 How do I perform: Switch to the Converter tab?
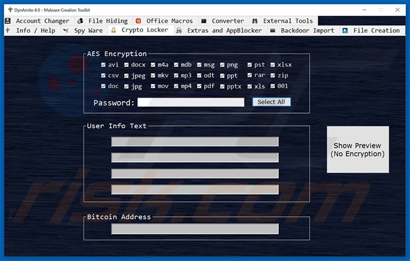tap(224, 21)
